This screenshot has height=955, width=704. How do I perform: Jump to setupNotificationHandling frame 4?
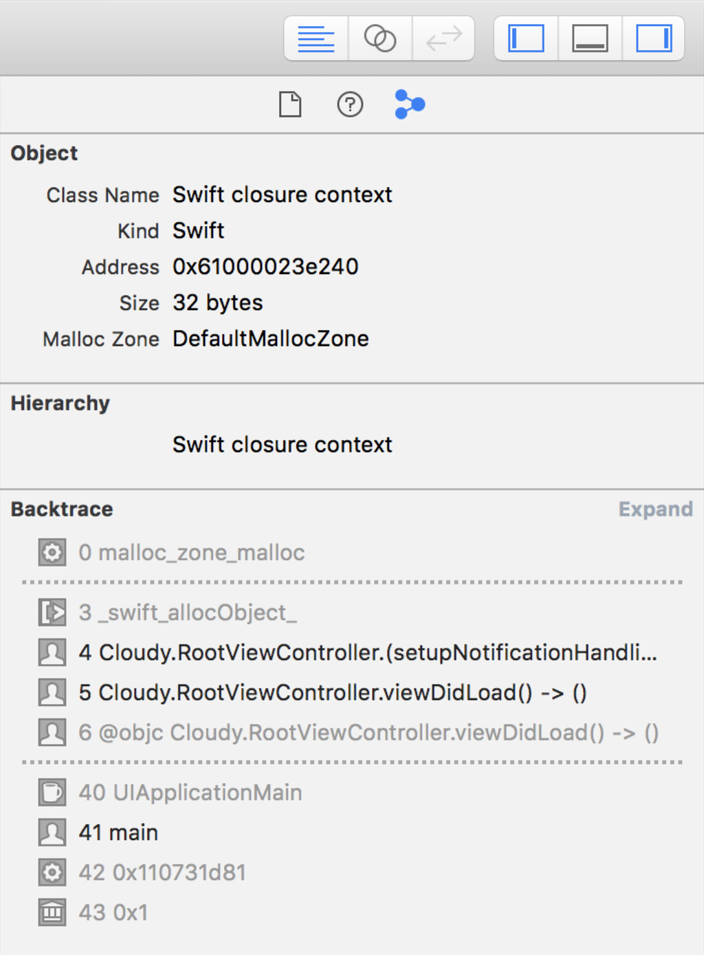[x=367, y=652]
